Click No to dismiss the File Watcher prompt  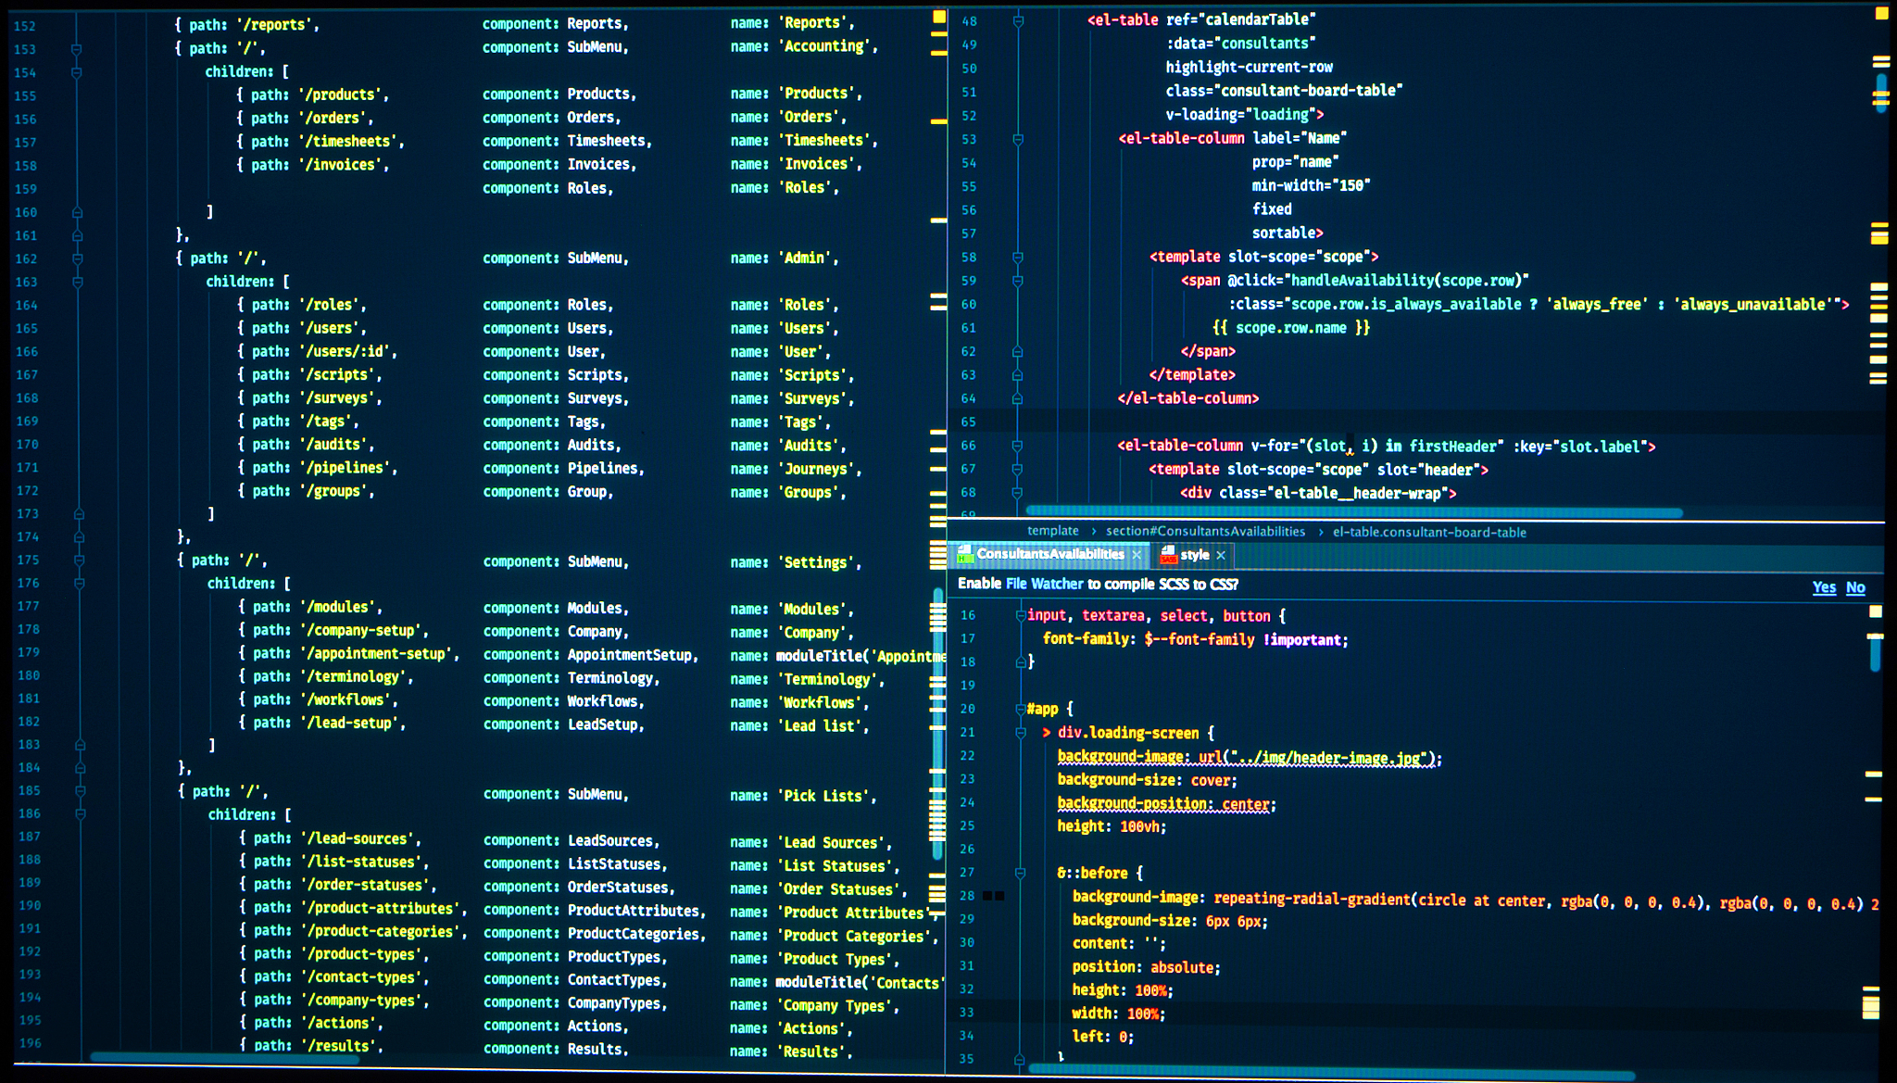[1855, 587]
